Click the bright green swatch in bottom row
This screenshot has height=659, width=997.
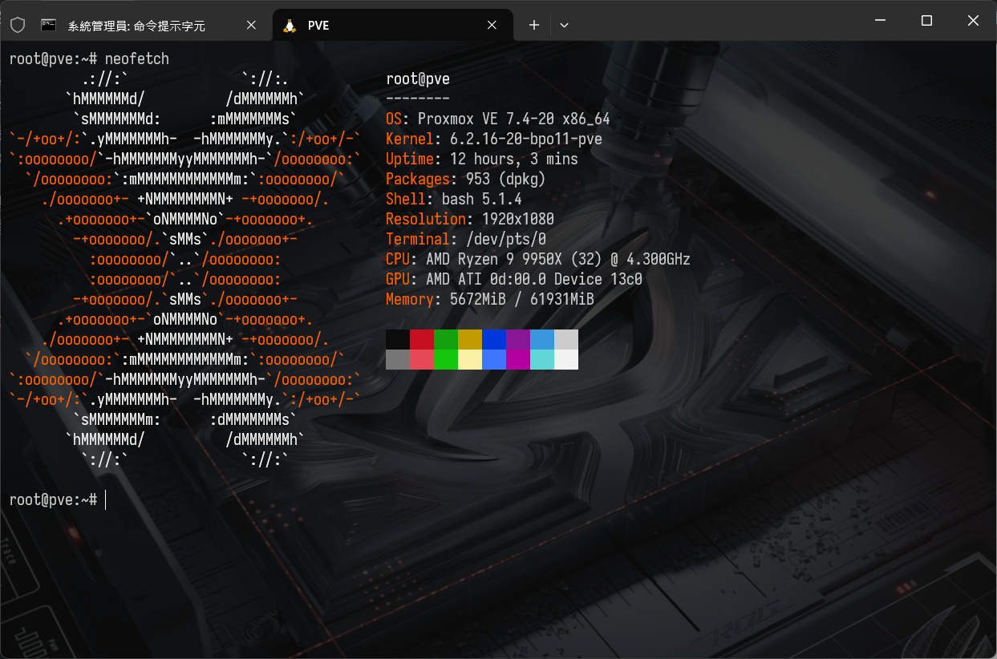pyautogui.click(x=446, y=359)
